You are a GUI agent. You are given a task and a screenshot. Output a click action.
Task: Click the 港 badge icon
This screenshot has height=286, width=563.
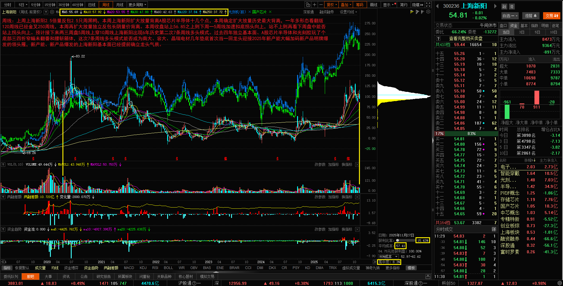pyautogui.click(x=512, y=7)
